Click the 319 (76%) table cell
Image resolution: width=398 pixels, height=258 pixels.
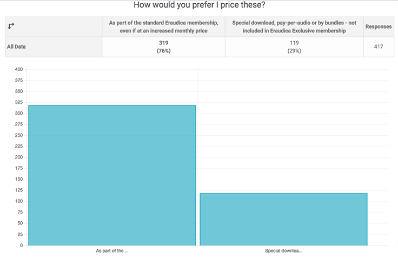[163, 47]
